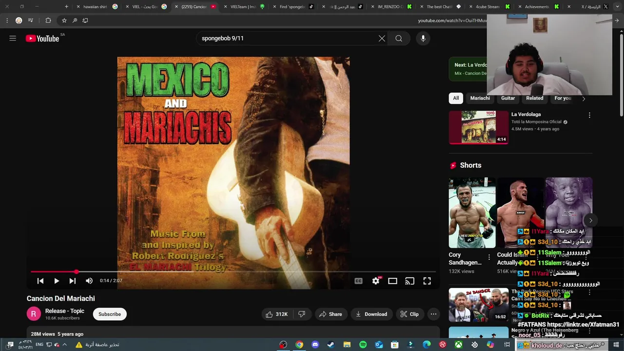Image resolution: width=624 pixels, height=351 pixels.
Task: Click the address bar youtube.com URL
Action: [452, 20]
